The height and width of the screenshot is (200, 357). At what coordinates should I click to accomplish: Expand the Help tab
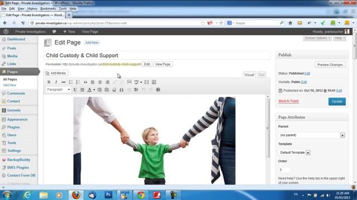[340, 38]
